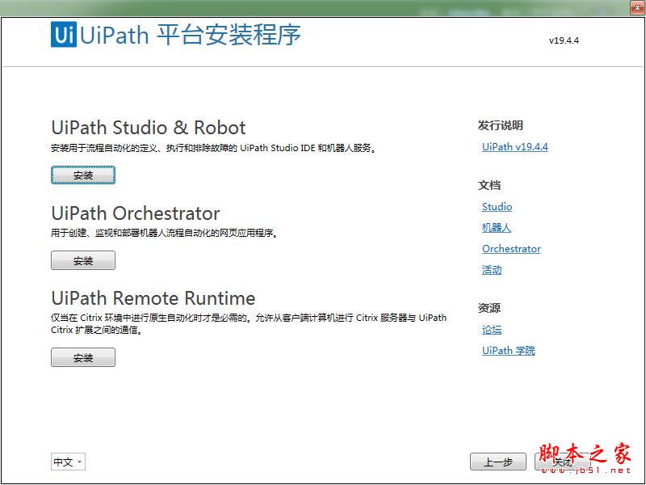
Task: Click the UiPath 平台安装程序 title text
Action: coord(190,35)
